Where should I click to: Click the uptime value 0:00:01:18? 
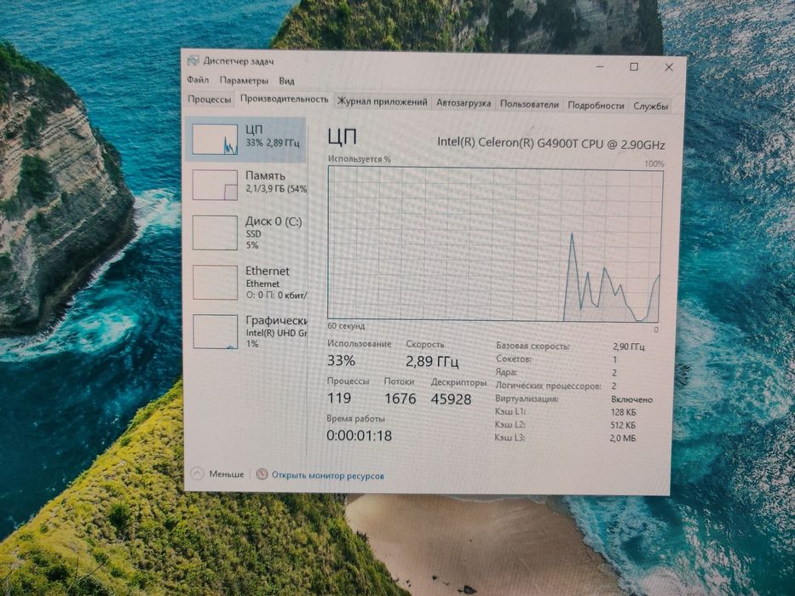point(359,436)
